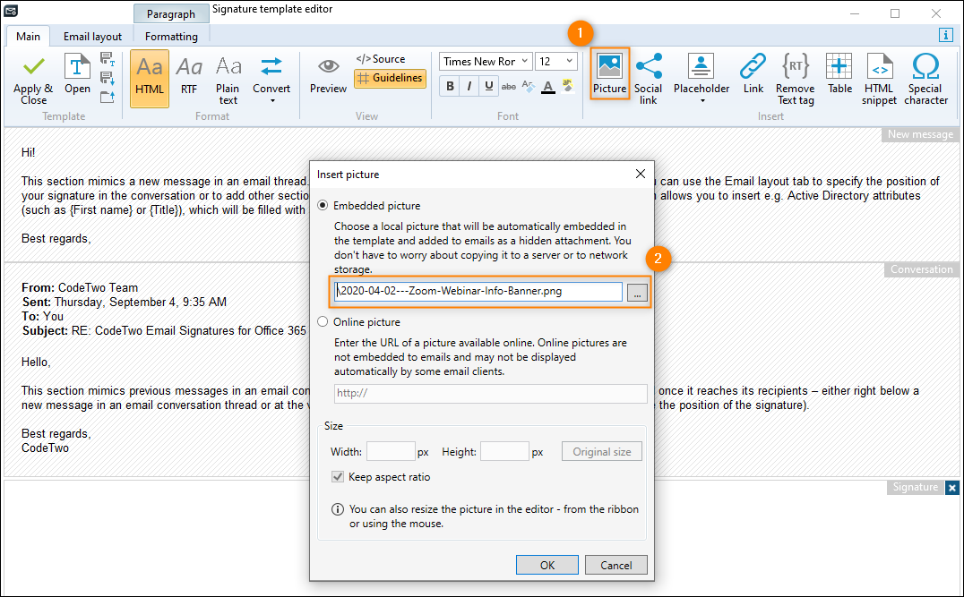
Task: Click the app icon in the title bar
Action: (11, 11)
